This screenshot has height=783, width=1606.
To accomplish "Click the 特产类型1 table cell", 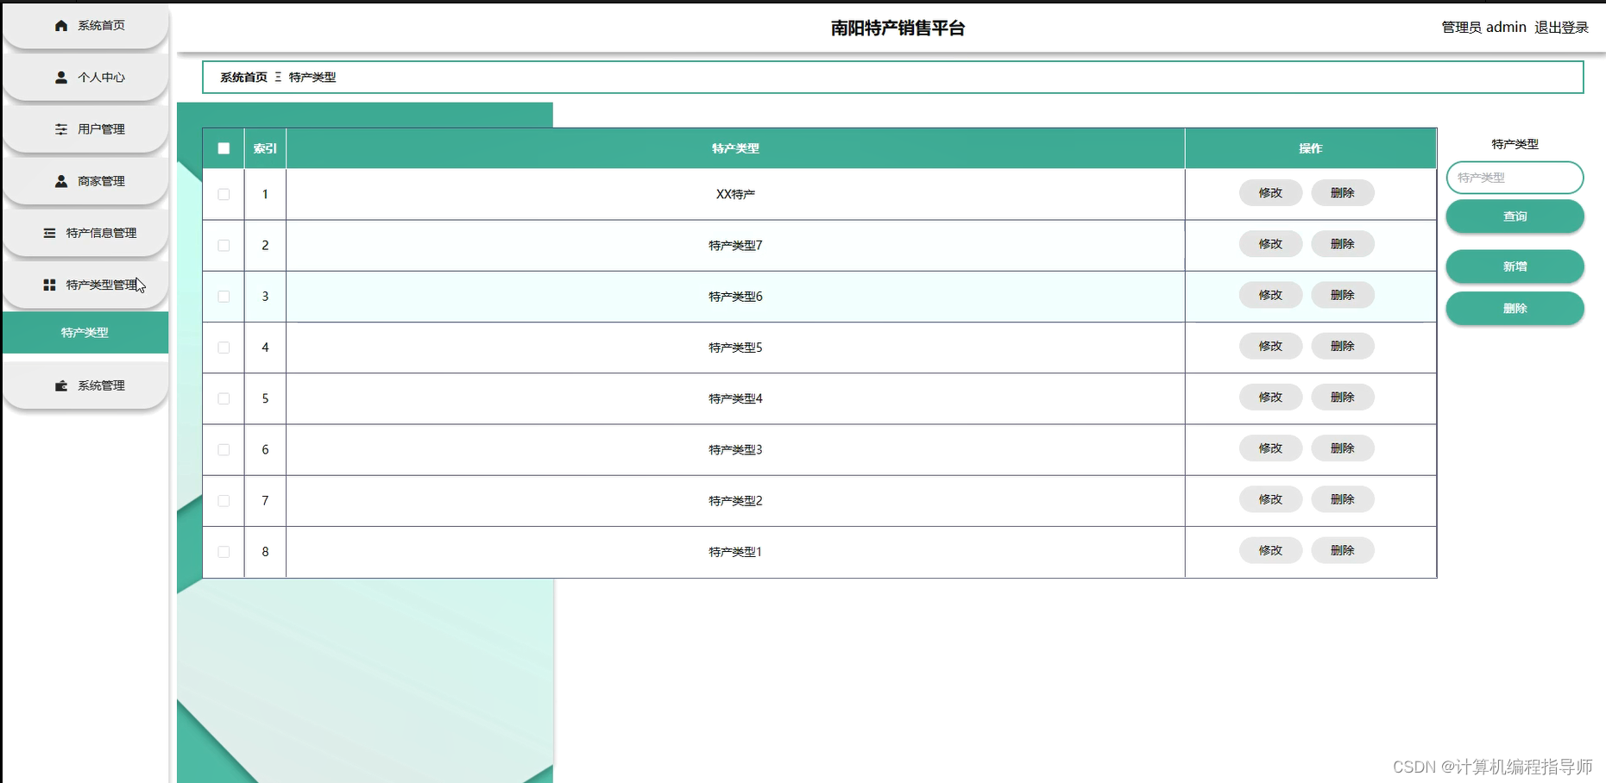I will click(735, 552).
